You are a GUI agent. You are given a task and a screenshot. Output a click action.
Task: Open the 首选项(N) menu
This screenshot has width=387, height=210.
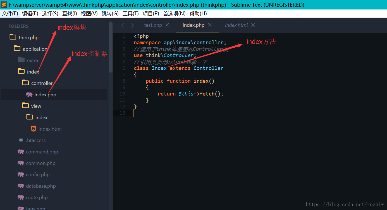point(174,13)
